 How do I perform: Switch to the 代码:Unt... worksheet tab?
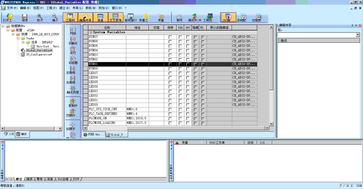pyautogui.click(x=94, y=134)
